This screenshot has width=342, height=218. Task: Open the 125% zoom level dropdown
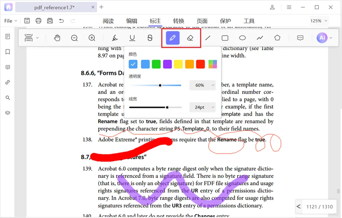(x=319, y=21)
